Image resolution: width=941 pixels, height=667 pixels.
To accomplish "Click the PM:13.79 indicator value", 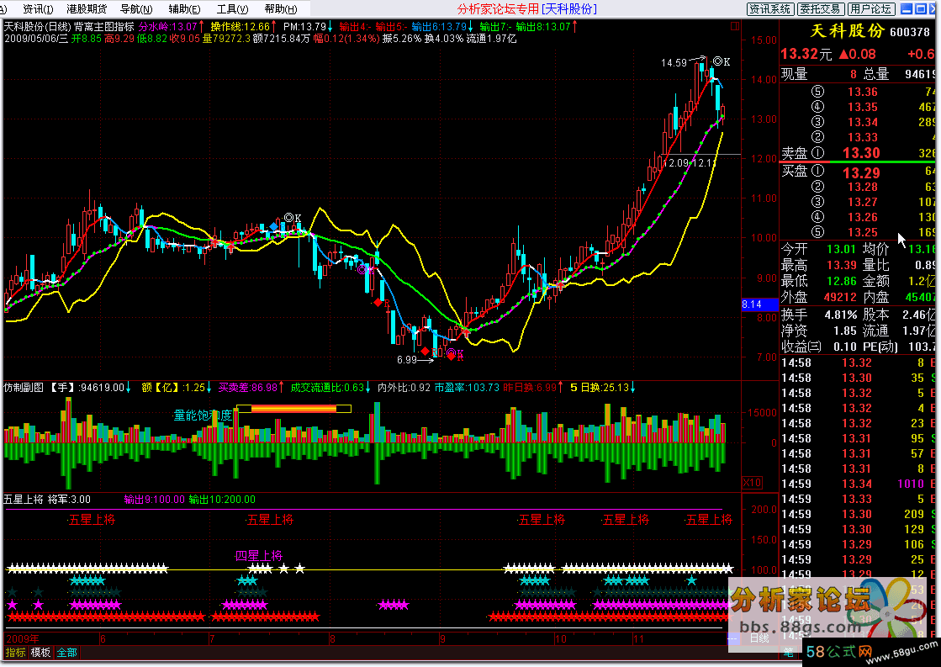I will (304, 26).
